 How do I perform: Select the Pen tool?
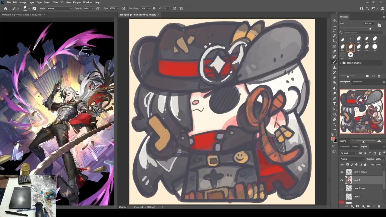click(x=334, y=99)
